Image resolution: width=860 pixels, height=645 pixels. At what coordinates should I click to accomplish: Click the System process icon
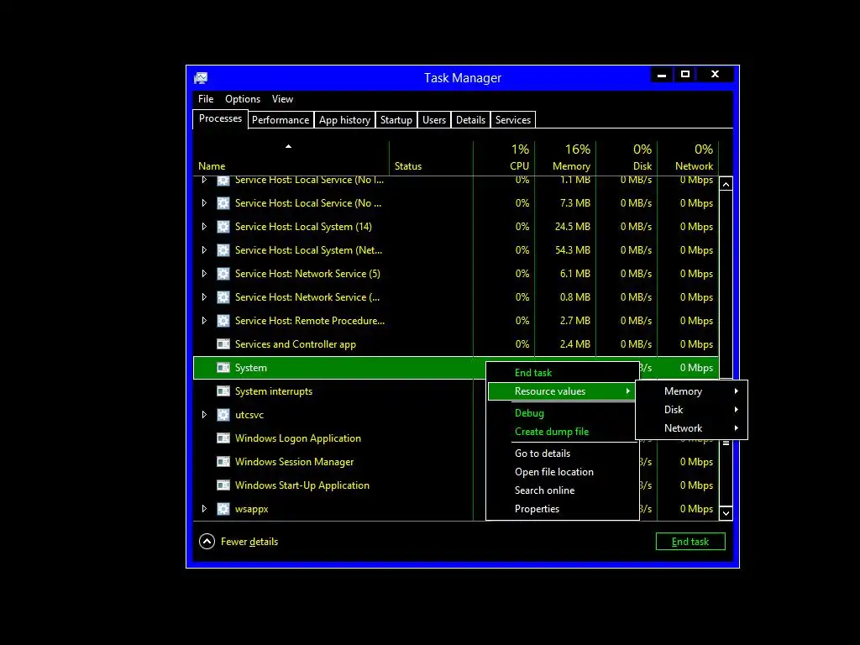coord(223,368)
